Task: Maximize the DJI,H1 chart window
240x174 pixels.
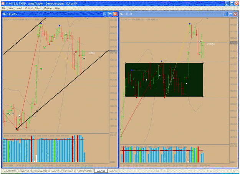Action: pyautogui.click(x=230, y=14)
